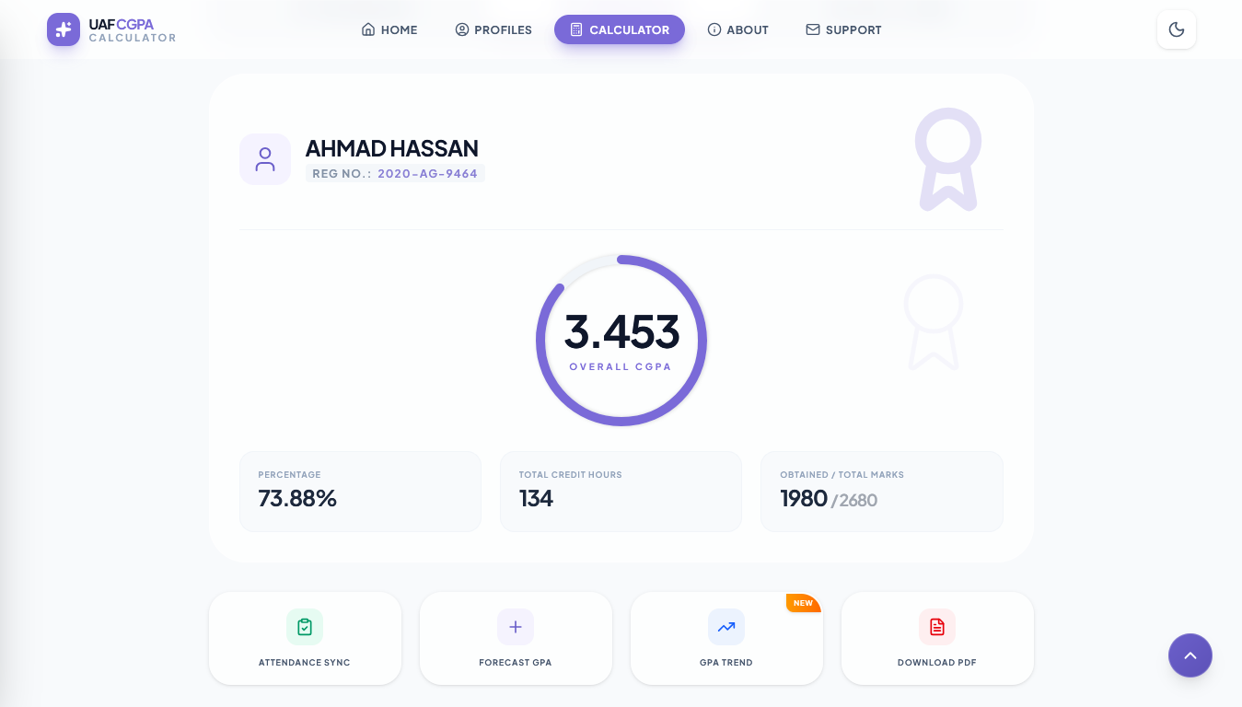Select the registration number badge 2020-AG-9464
The width and height of the screenshot is (1242, 707).
point(395,173)
